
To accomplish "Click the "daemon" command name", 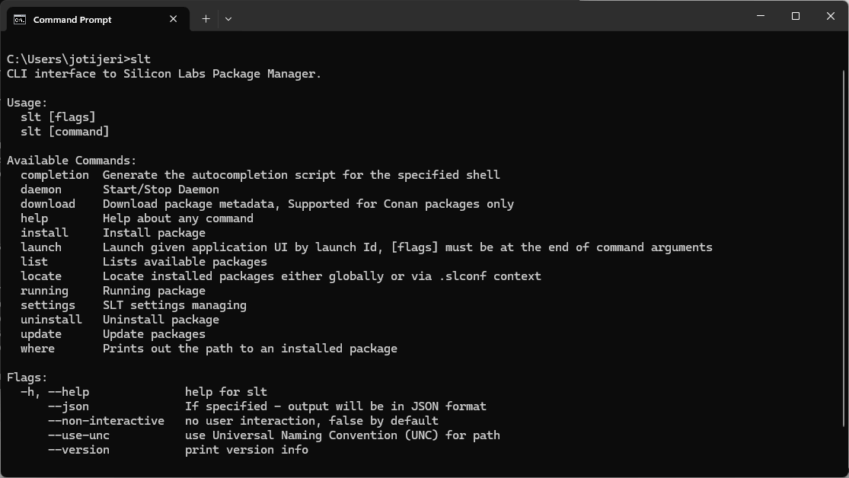I will 41,190.
